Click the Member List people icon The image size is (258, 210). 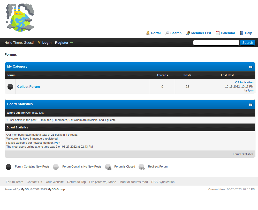188,33
